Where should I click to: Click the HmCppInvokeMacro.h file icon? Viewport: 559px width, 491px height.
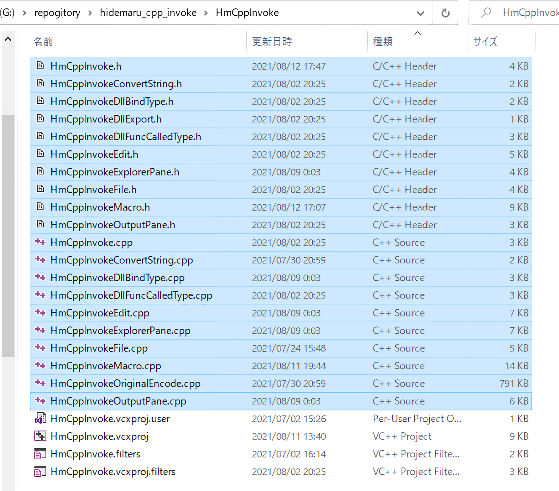40,207
